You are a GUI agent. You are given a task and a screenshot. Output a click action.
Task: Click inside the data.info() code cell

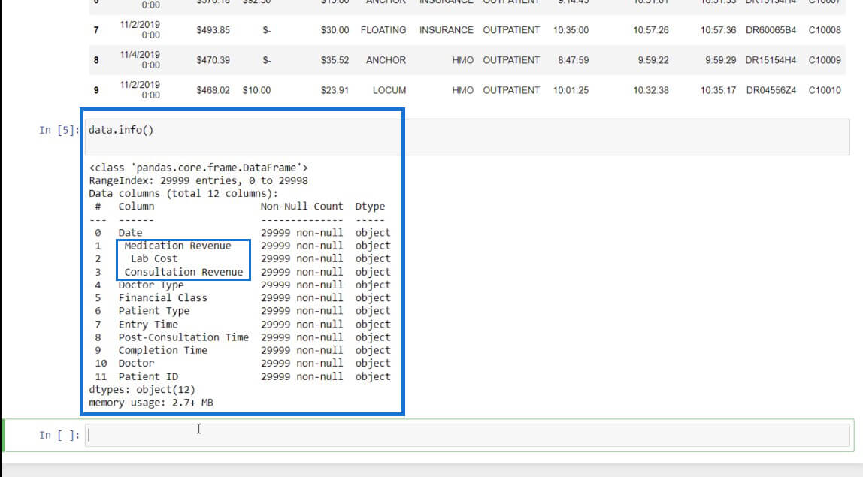[467, 137]
